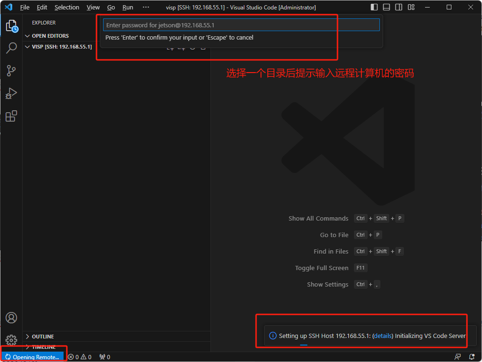The width and height of the screenshot is (482, 362).
Task: Open the Extensions view icon
Action: (11, 116)
